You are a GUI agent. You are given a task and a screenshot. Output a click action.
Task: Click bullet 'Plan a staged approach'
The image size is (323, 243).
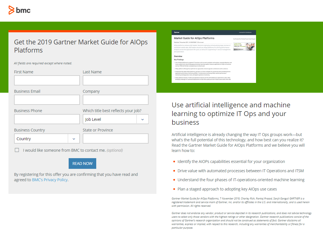227,189
